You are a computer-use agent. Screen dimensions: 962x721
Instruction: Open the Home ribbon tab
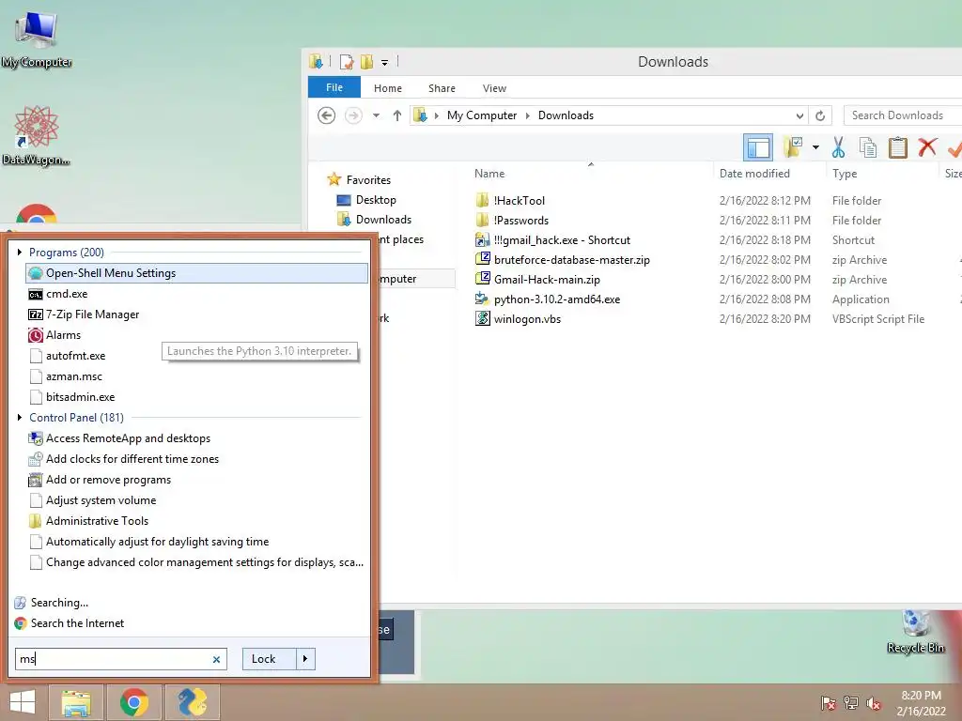pos(388,88)
